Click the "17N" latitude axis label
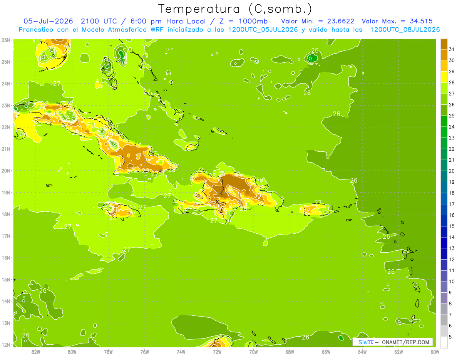Viewport: 462px width, 357px height. (x=6, y=236)
